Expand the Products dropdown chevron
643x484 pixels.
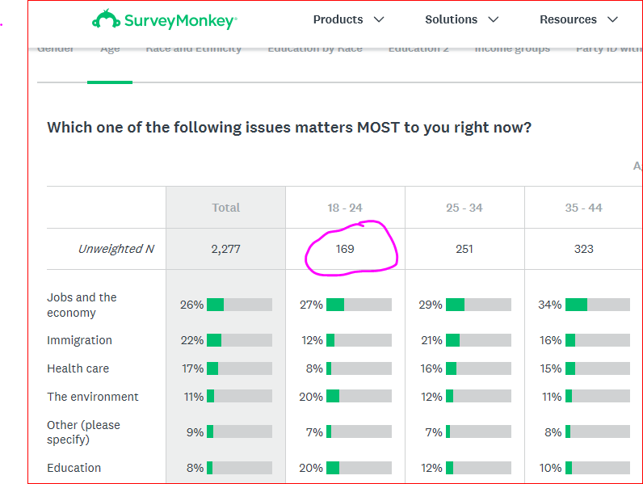[x=379, y=19]
